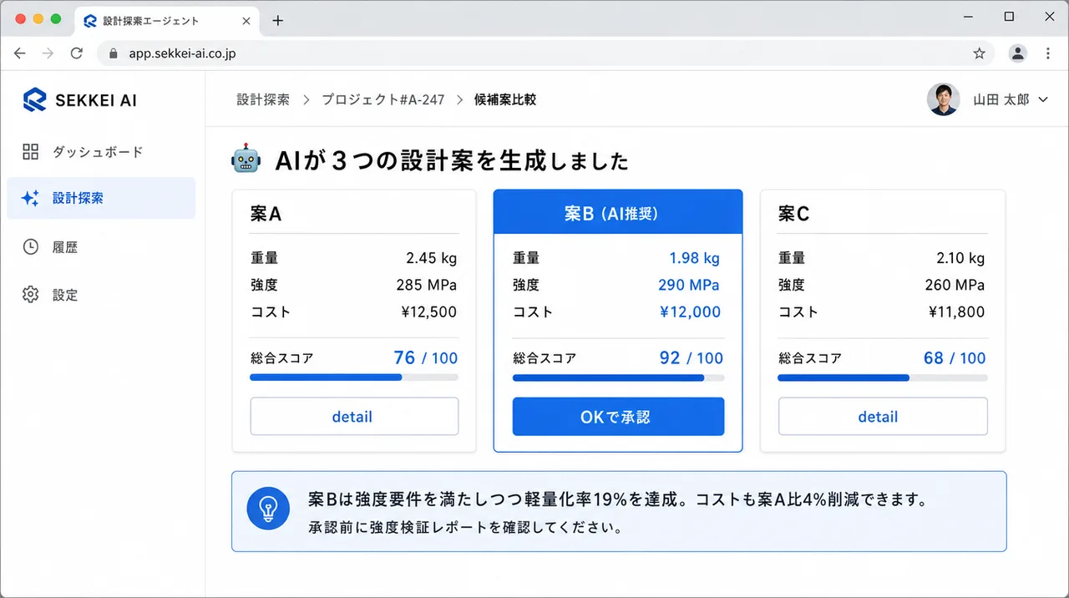Image resolution: width=1069 pixels, height=598 pixels.
Task: Click the 76 / 100 score
Action: [426, 357]
